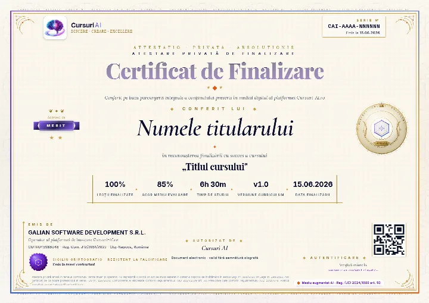Click the QR code image
Screen dimensions: 429x303
(388, 240)
